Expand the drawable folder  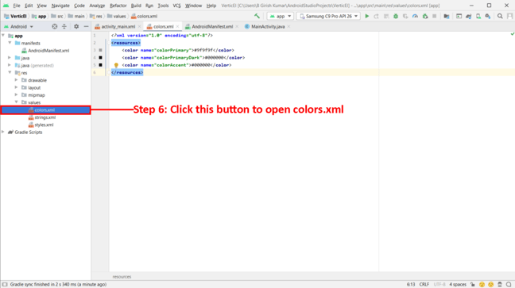click(x=16, y=80)
